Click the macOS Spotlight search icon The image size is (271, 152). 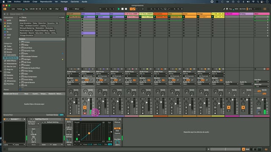click(258, 2)
